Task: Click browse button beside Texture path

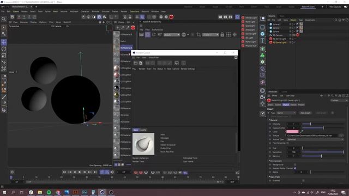Action: click(341, 136)
